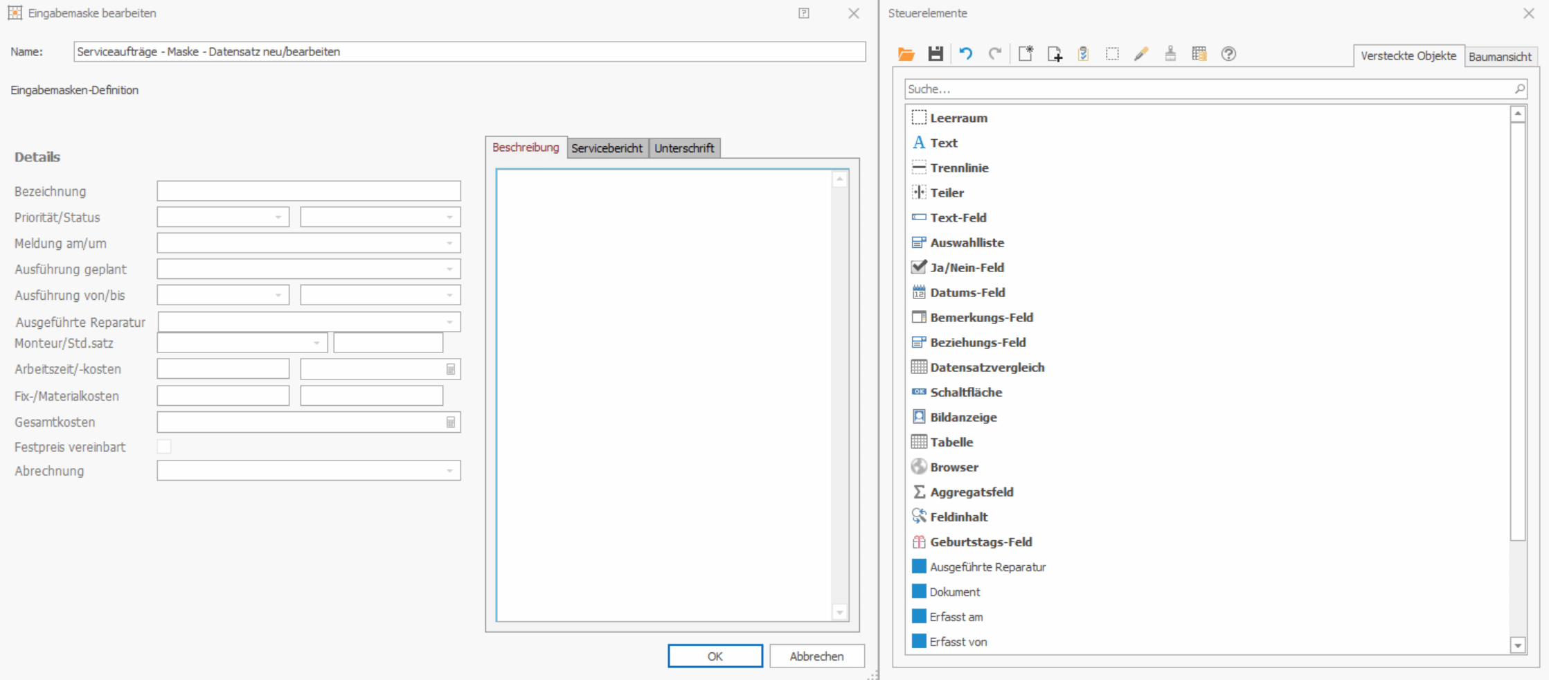This screenshot has height=680, width=1549.
Task: Click the clipboard checklist toolbar icon
Action: click(1084, 54)
